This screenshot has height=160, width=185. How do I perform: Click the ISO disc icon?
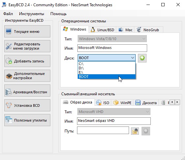99,103
